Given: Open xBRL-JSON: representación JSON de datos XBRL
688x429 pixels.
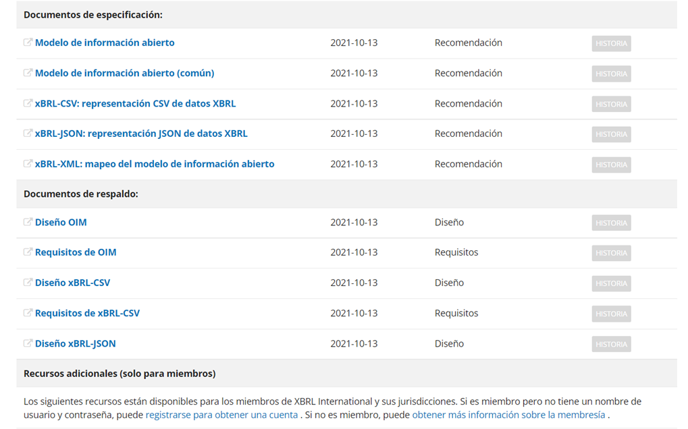Looking at the screenshot, I should [x=141, y=134].
